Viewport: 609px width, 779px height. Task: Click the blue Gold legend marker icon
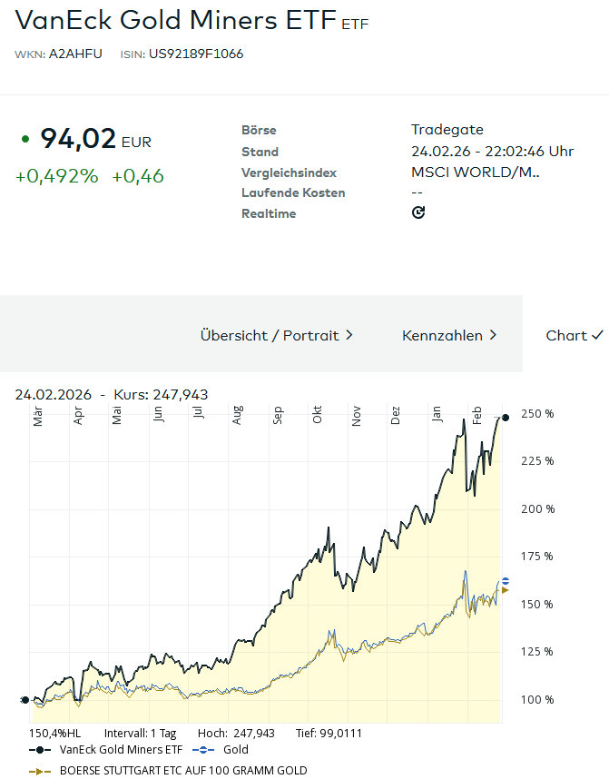[x=202, y=750]
